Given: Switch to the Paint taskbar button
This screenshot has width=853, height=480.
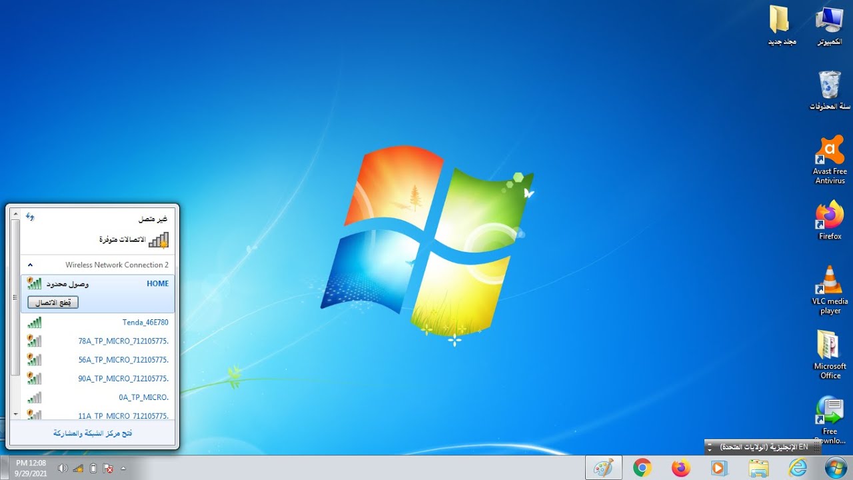Looking at the screenshot, I should pos(603,467).
